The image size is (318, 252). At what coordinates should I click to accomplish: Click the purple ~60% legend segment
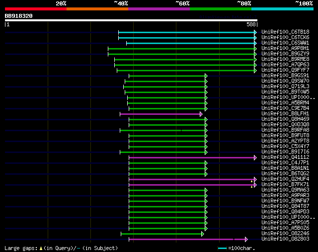(159, 9)
